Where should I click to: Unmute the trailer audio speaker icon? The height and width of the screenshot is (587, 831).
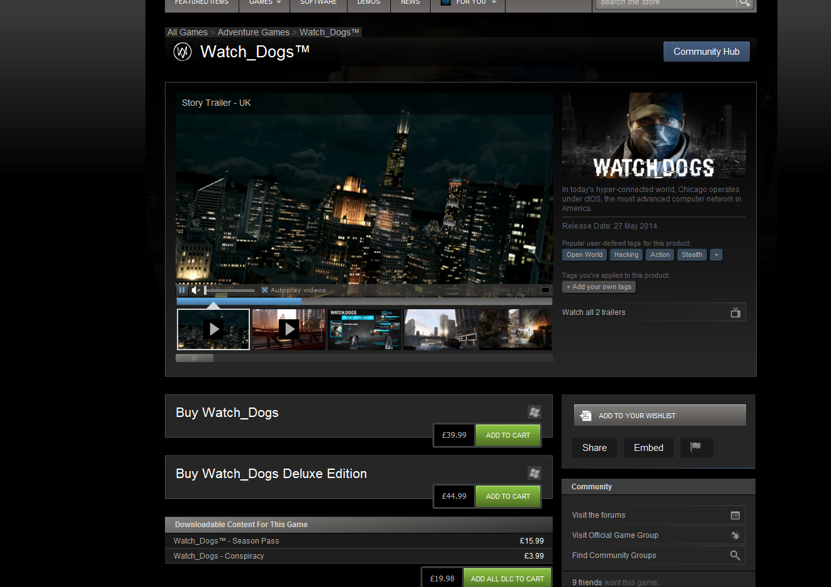[x=195, y=290]
